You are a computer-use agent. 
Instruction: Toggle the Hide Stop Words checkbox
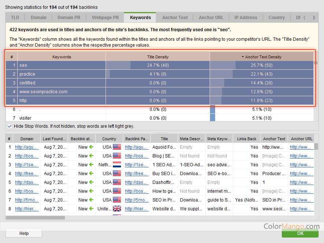pos(10,126)
